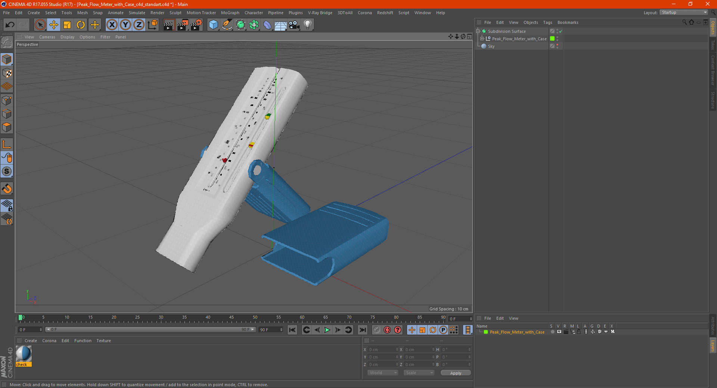Viewport: 717px width, 388px height.
Task: Select the check material thumbnail
Action: coord(24,354)
